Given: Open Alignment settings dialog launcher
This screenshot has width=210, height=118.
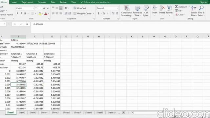Looking at the screenshot, I should [x=94, y=19].
